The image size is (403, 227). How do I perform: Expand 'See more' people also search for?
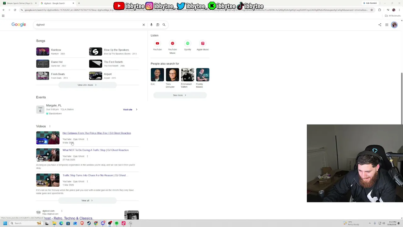coord(180,95)
